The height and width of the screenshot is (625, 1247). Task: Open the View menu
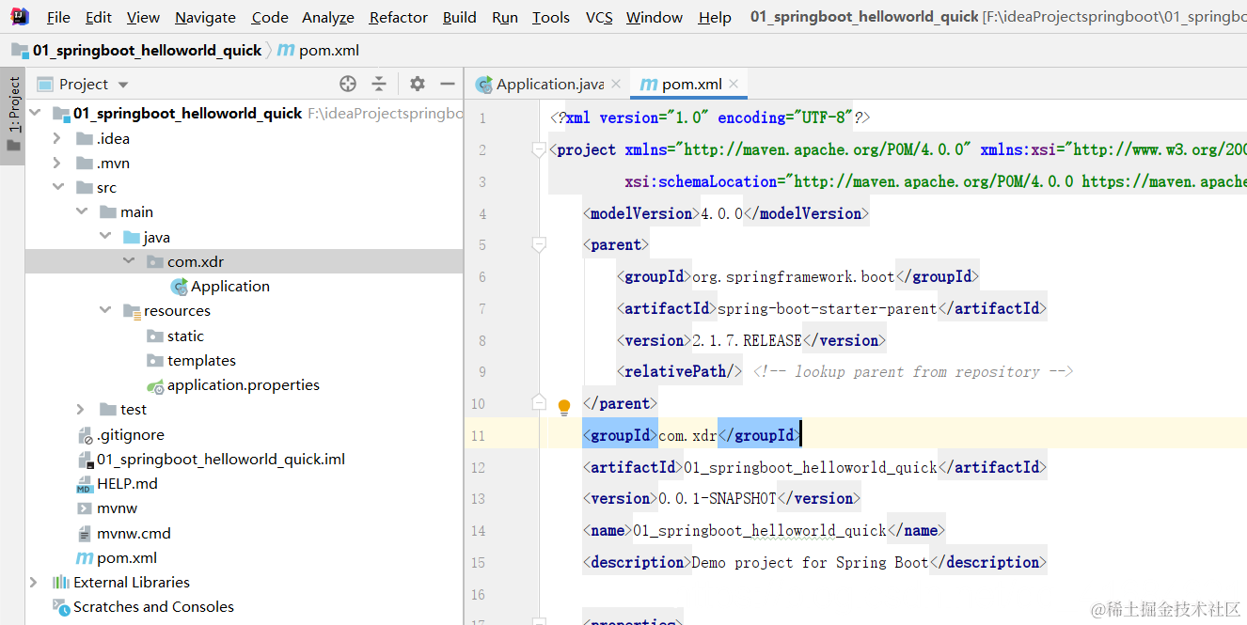pyautogui.click(x=143, y=17)
